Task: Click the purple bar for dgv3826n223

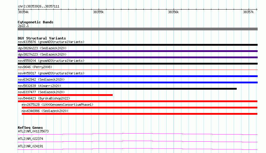Action: tap(137, 51)
